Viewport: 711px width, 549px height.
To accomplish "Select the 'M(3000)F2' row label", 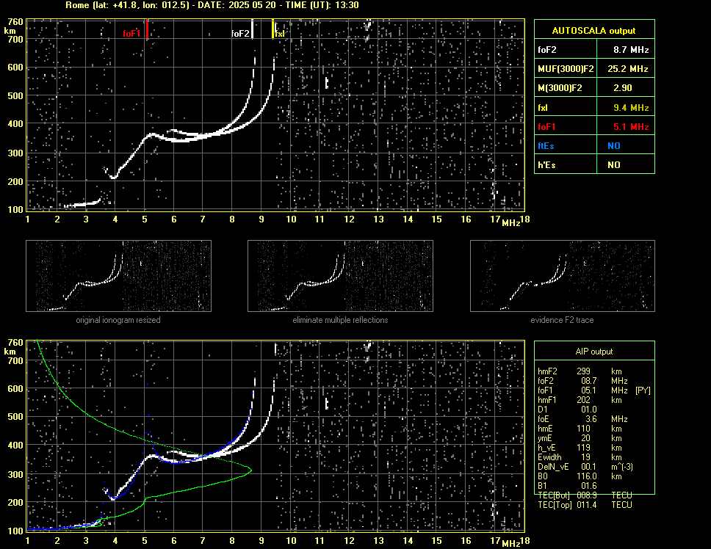I will [560, 88].
